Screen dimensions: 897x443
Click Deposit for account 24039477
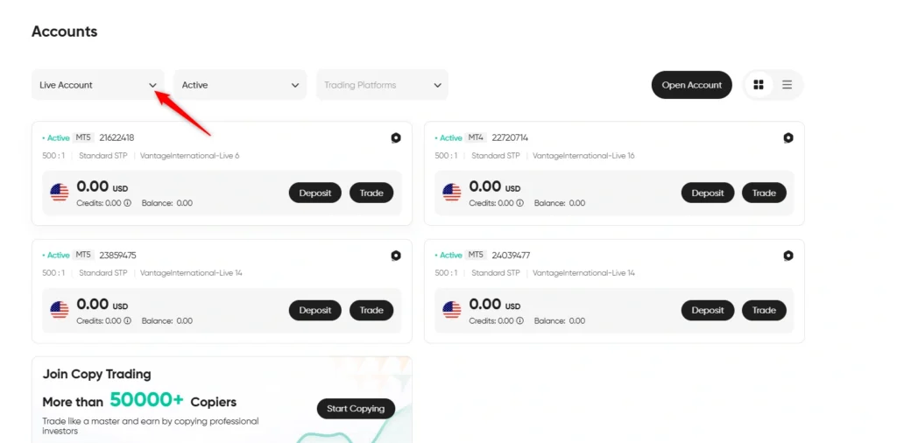(x=708, y=311)
